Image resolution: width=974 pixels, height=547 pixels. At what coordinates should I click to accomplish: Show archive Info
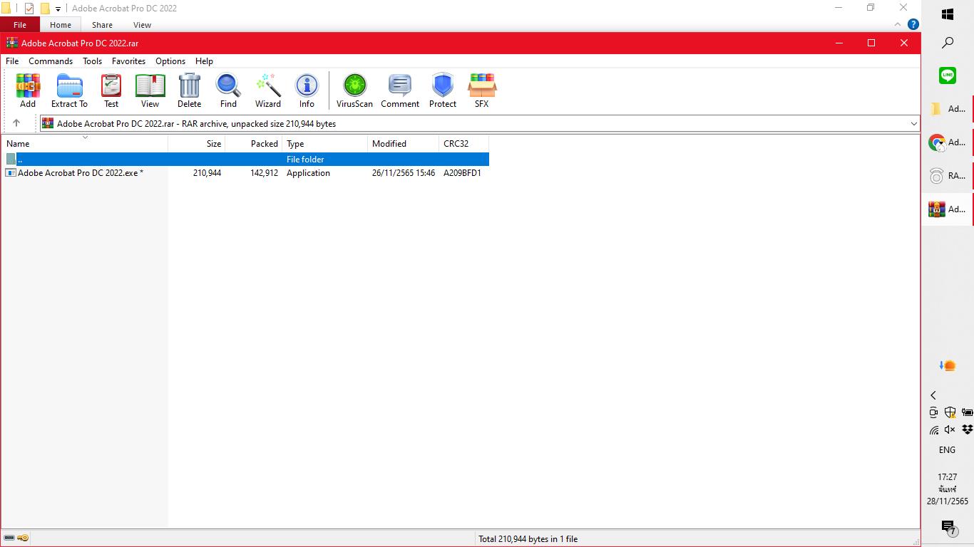pos(307,90)
